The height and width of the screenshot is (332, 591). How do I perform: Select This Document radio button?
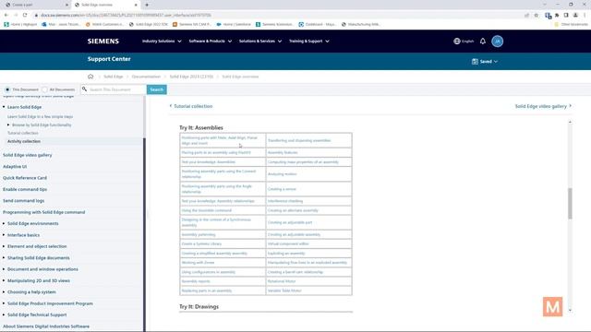pyautogui.click(x=7, y=89)
